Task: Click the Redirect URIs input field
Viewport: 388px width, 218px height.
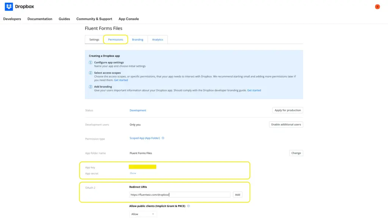Action: pos(180,194)
